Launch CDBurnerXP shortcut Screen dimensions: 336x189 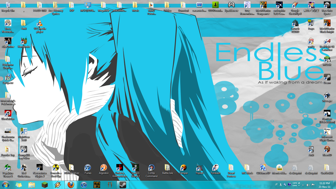coord(263,169)
